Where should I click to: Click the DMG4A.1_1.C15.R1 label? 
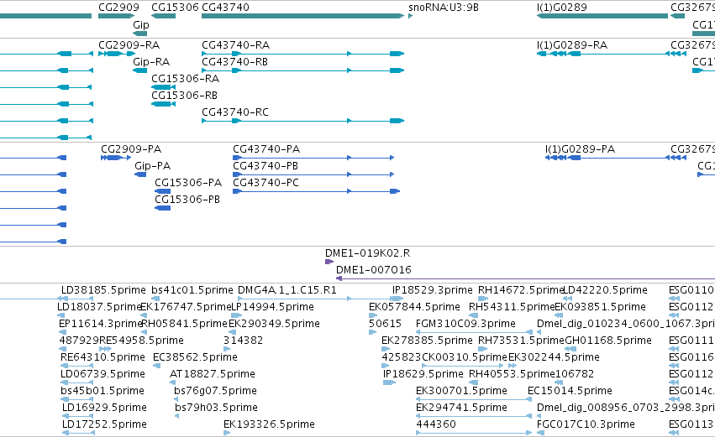(x=287, y=290)
